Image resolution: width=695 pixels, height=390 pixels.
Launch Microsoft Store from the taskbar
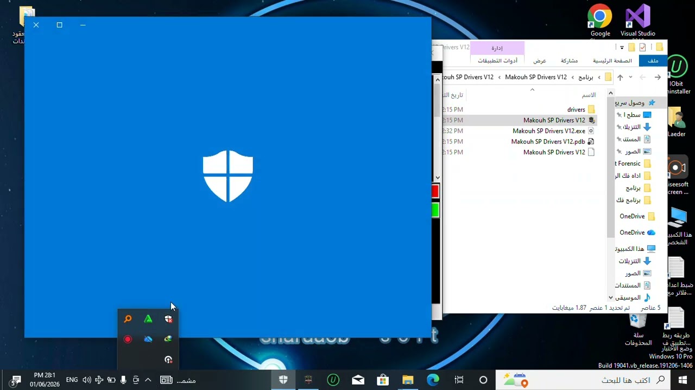pos(383,380)
